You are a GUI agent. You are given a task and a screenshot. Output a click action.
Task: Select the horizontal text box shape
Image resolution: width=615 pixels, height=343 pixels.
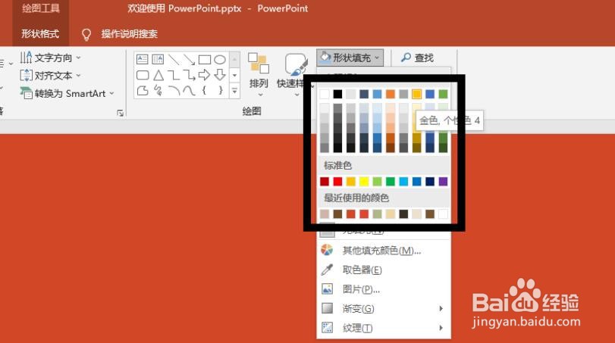click(x=142, y=60)
